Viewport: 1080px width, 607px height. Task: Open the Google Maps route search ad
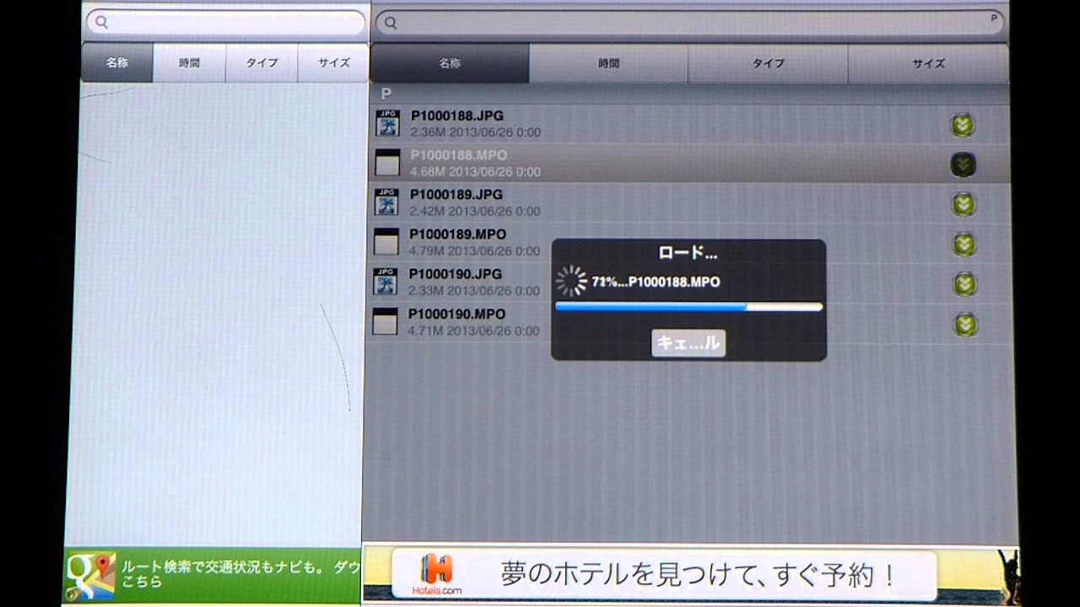[212, 576]
